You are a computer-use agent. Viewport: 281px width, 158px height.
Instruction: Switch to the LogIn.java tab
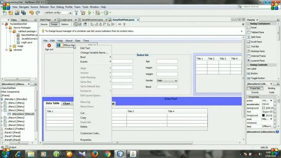[66, 20]
